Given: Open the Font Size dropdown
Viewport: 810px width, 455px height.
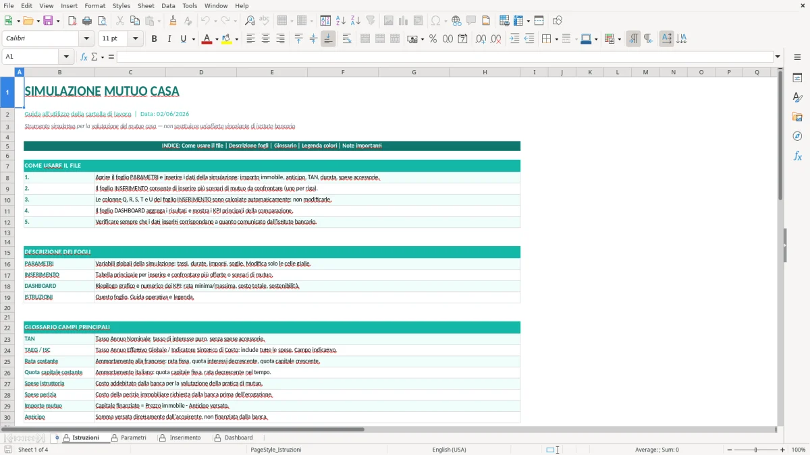Looking at the screenshot, I should click(x=136, y=39).
